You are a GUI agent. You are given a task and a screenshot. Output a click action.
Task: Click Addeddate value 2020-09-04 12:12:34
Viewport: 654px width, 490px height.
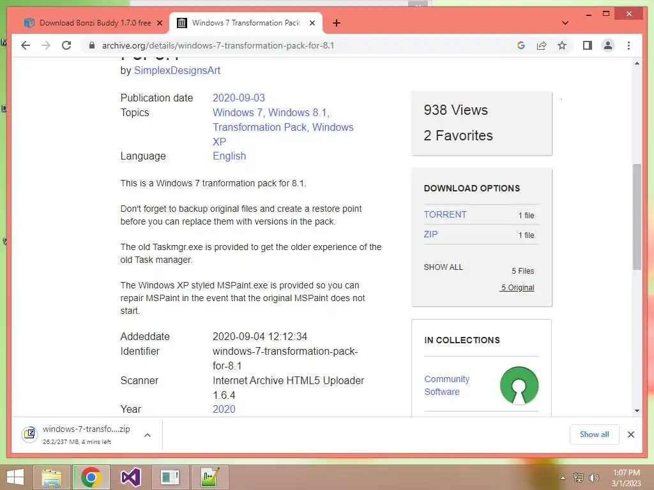pyautogui.click(x=260, y=336)
